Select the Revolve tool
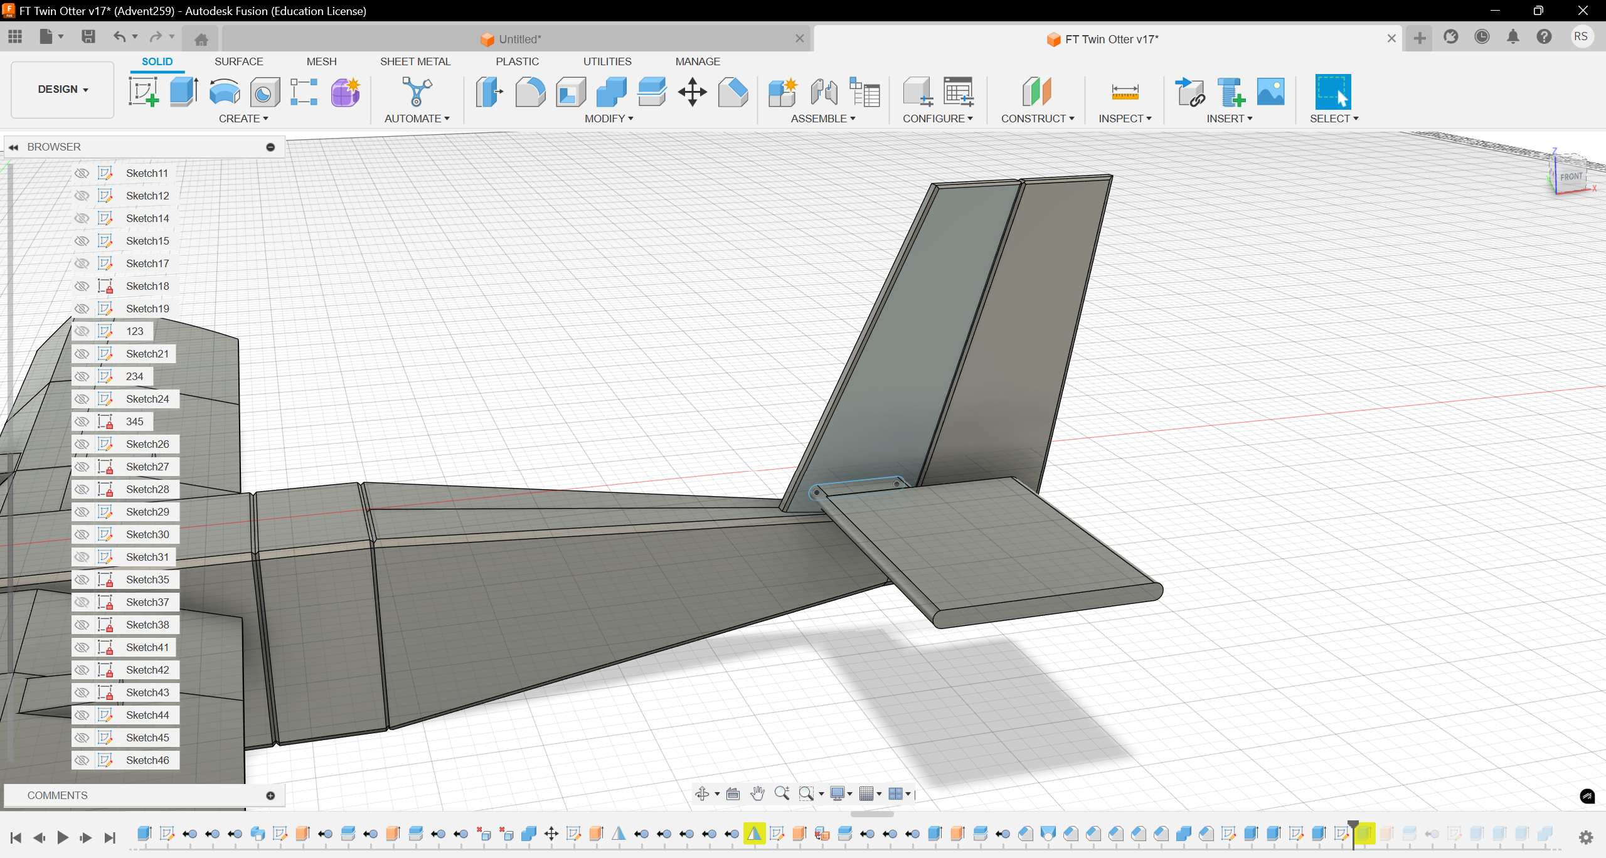 (x=224, y=92)
